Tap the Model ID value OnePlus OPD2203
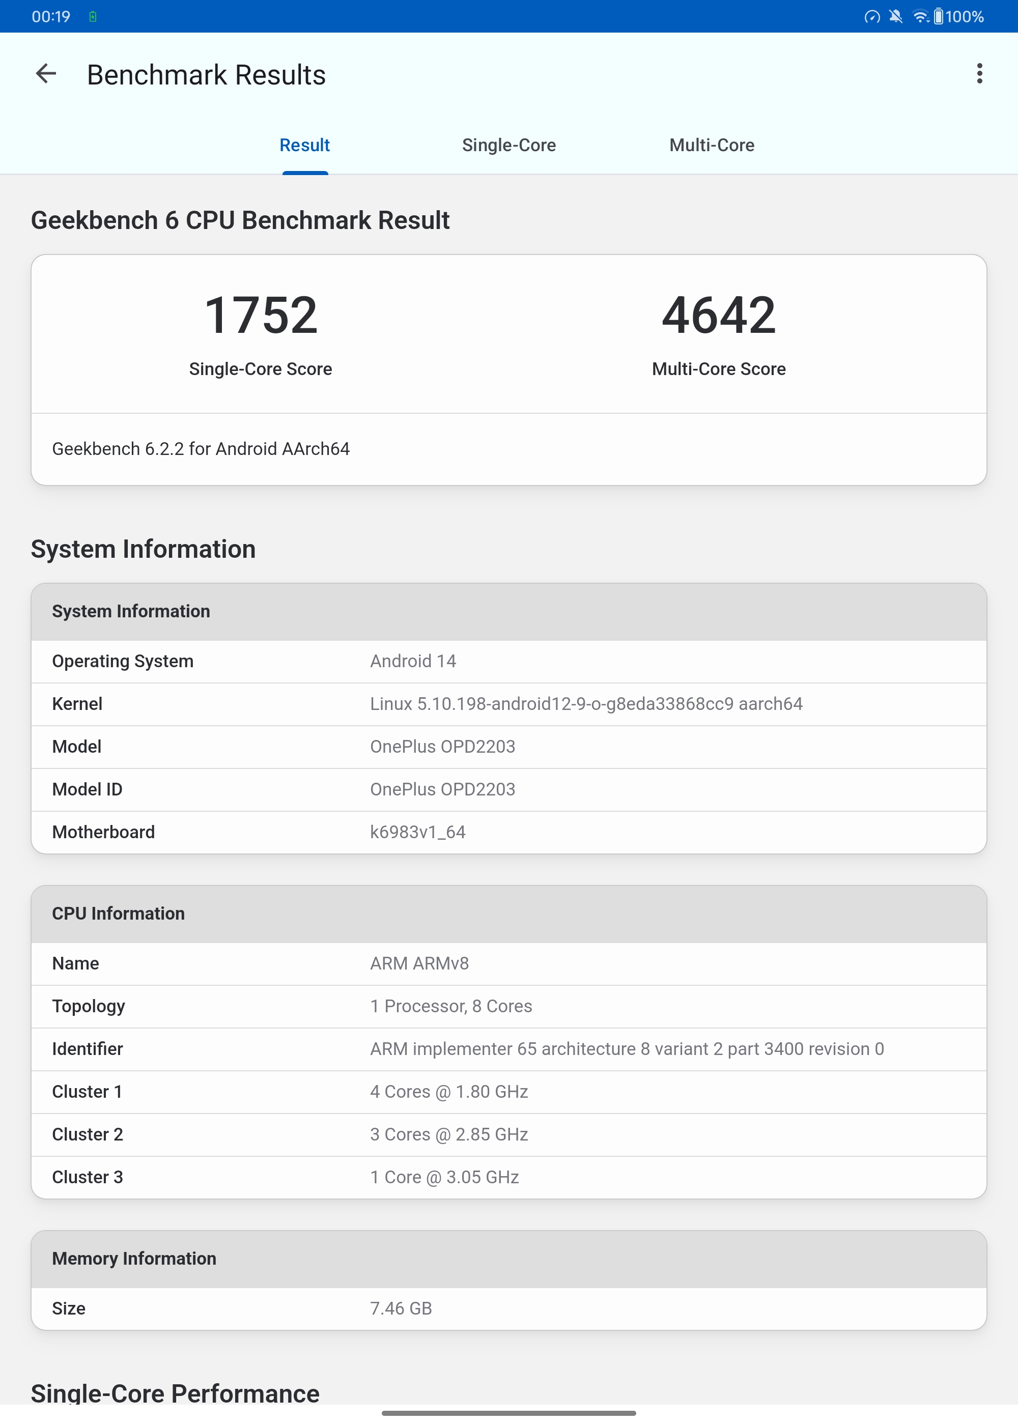 click(x=442, y=789)
